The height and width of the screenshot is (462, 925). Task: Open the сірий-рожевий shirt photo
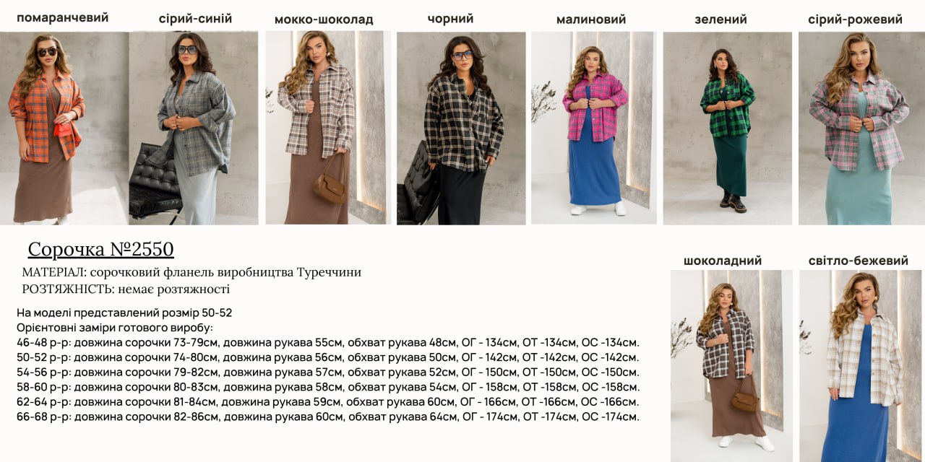[x=861, y=128]
